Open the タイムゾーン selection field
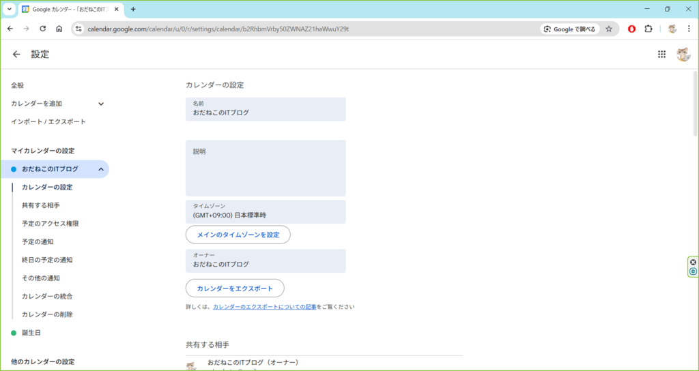 [x=266, y=211]
